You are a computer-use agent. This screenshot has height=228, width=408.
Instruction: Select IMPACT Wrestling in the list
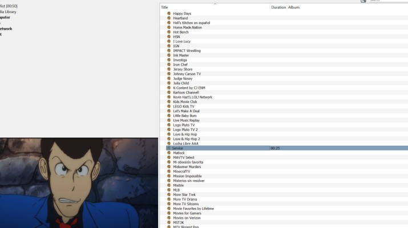click(187, 51)
